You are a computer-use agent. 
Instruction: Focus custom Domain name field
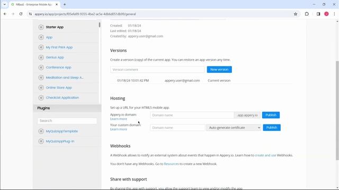point(177,128)
